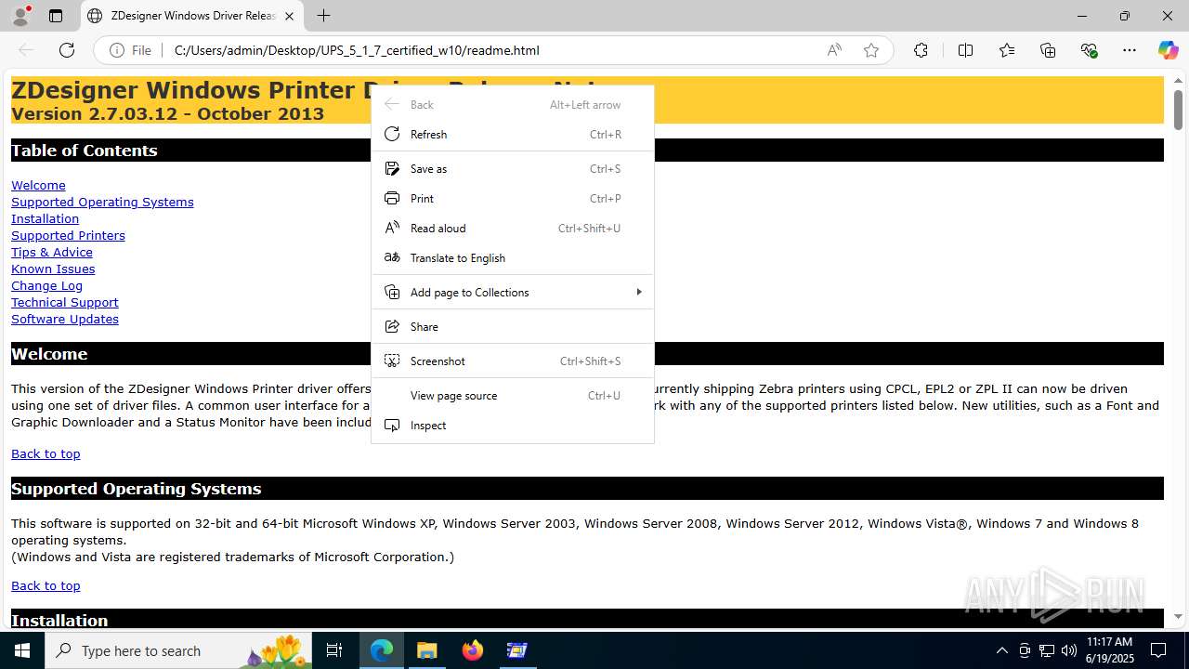Image resolution: width=1189 pixels, height=669 pixels.
Task: Follow the Tips & Advice link
Action: (52, 252)
